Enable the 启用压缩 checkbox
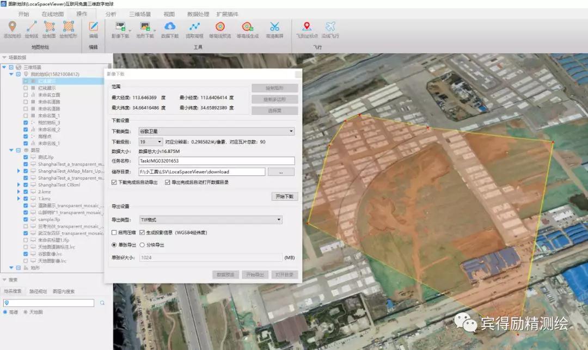Image resolution: width=588 pixels, height=350 pixels. [114, 232]
